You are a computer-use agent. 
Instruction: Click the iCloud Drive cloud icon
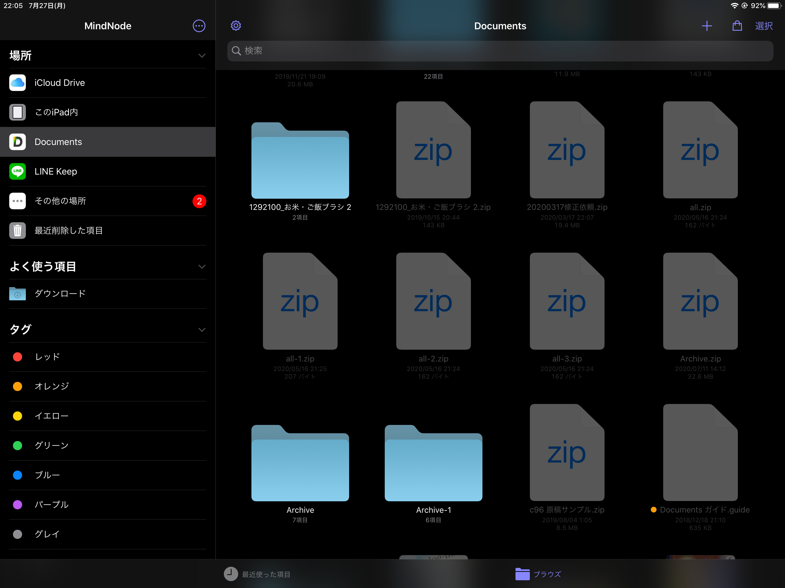coord(18,83)
